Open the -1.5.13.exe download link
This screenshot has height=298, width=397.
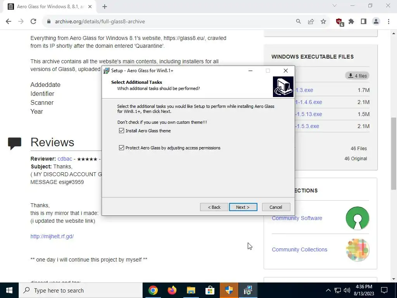[308, 114]
